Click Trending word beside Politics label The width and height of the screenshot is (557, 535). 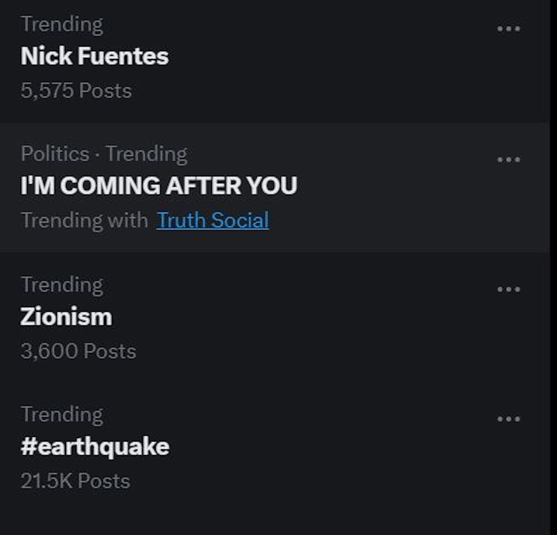point(147,154)
